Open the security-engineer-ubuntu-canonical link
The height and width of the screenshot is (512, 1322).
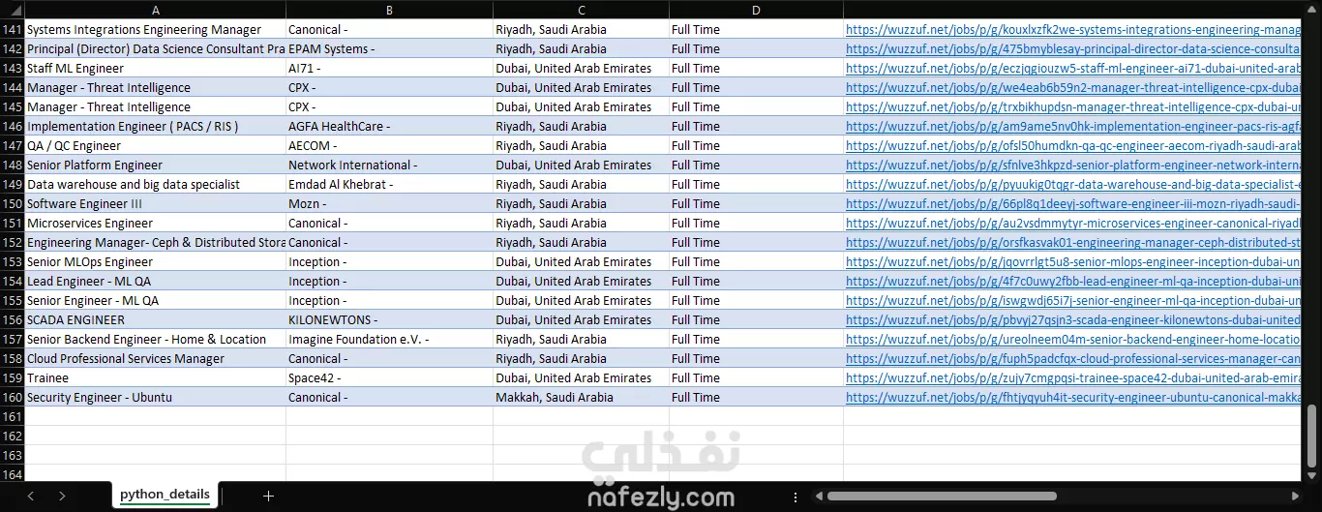tap(1073, 397)
